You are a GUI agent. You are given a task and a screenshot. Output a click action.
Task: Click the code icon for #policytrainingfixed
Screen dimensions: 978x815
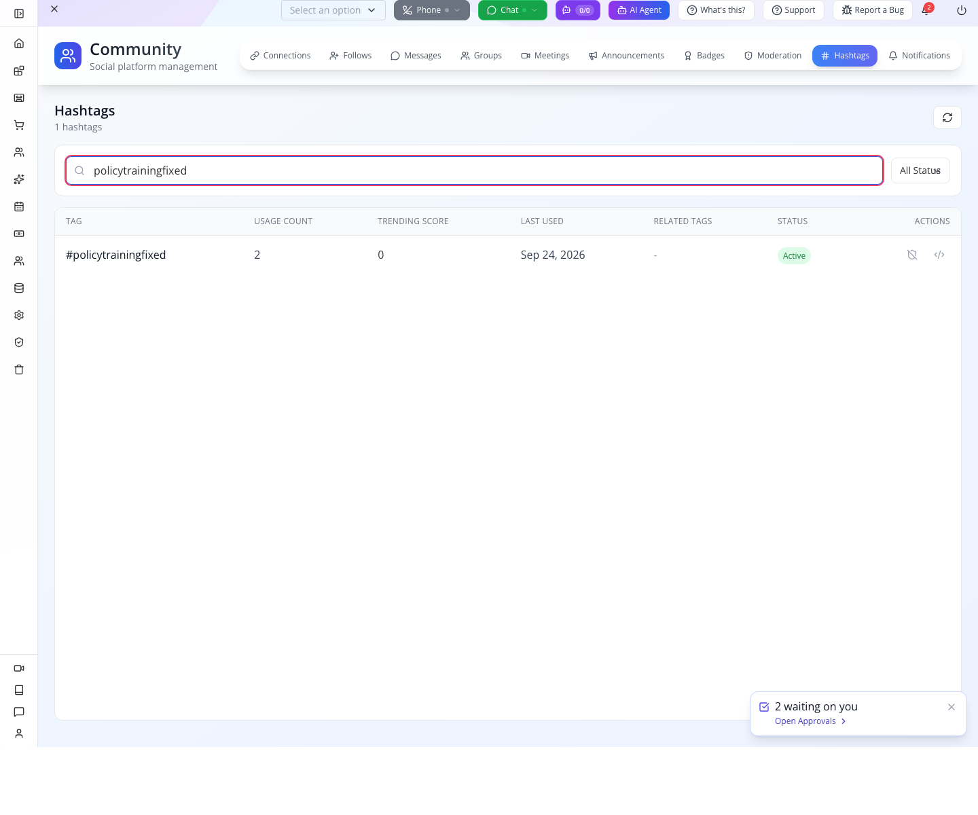tap(939, 255)
